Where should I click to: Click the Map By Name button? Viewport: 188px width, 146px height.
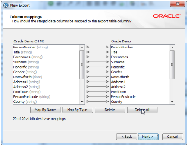click(x=45, y=110)
